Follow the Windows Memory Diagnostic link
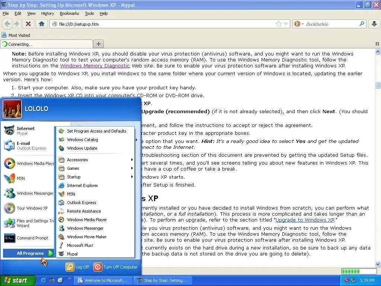Image resolution: width=381 pixels, height=286 pixels. [95, 66]
